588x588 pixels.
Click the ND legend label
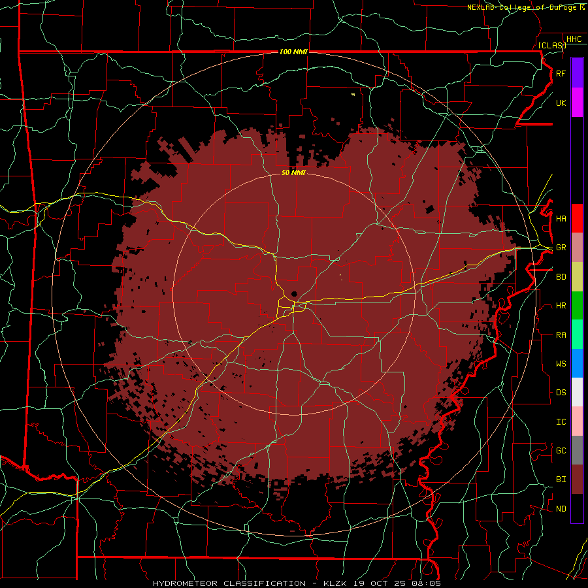point(561,509)
